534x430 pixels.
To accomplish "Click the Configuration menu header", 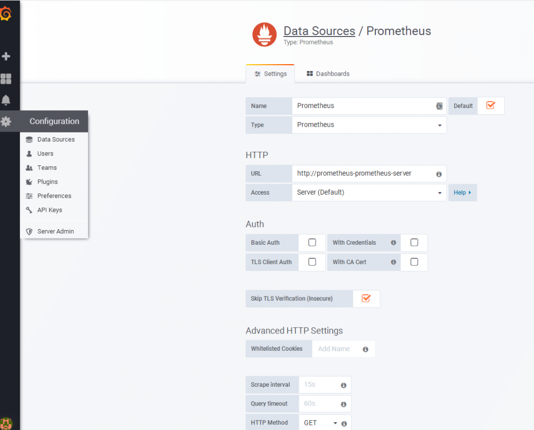I will pyautogui.click(x=54, y=121).
